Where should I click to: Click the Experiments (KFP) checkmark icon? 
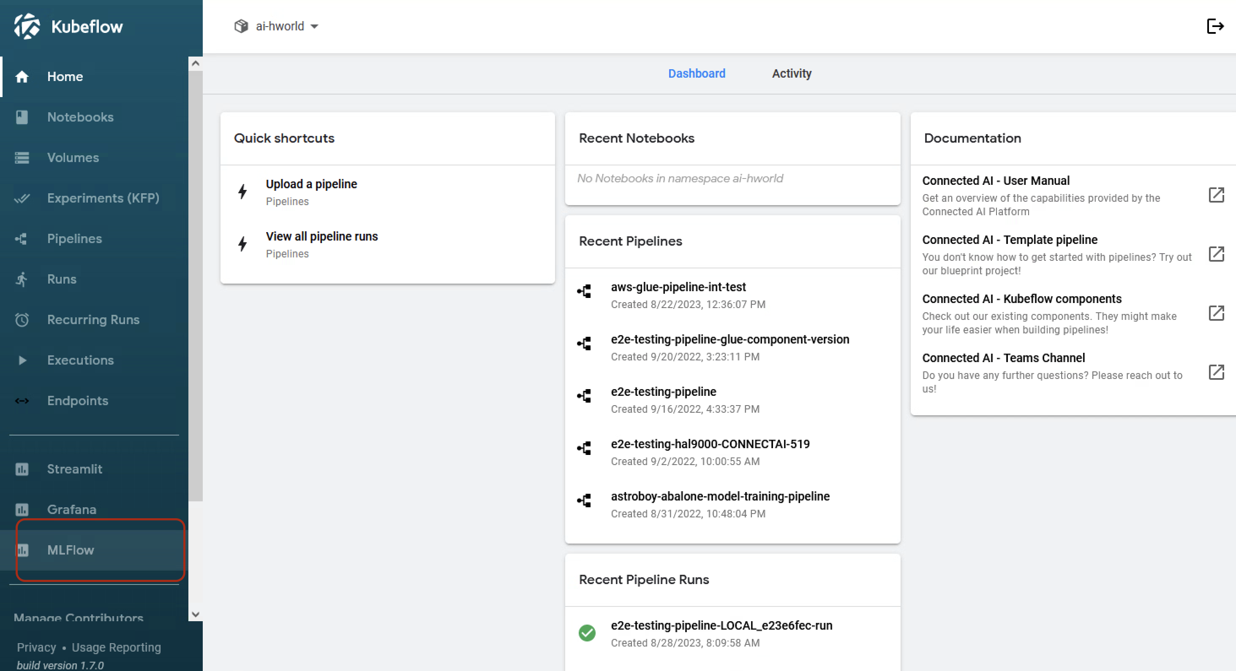click(22, 198)
